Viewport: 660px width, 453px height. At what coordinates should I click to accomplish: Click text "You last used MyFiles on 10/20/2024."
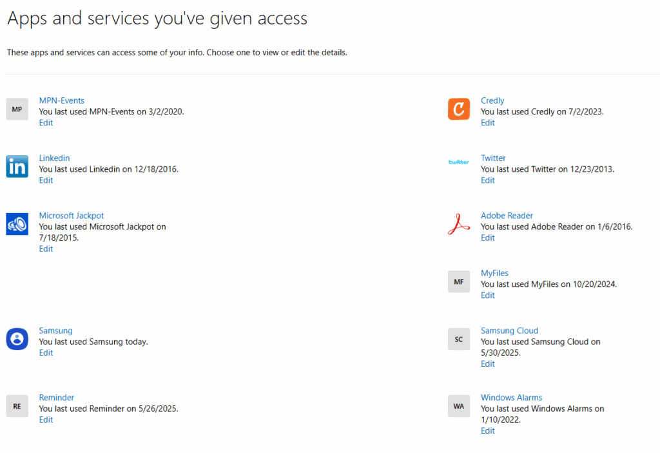(549, 284)
